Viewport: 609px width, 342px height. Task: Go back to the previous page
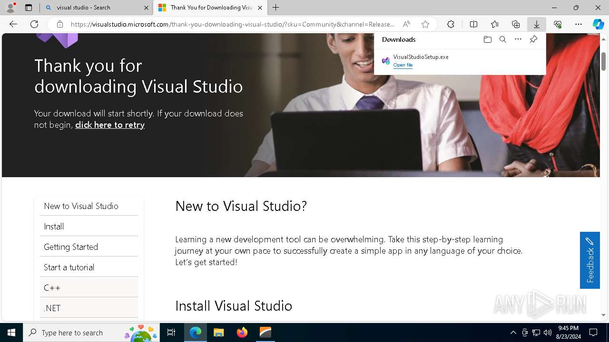(x=13, y=24)
